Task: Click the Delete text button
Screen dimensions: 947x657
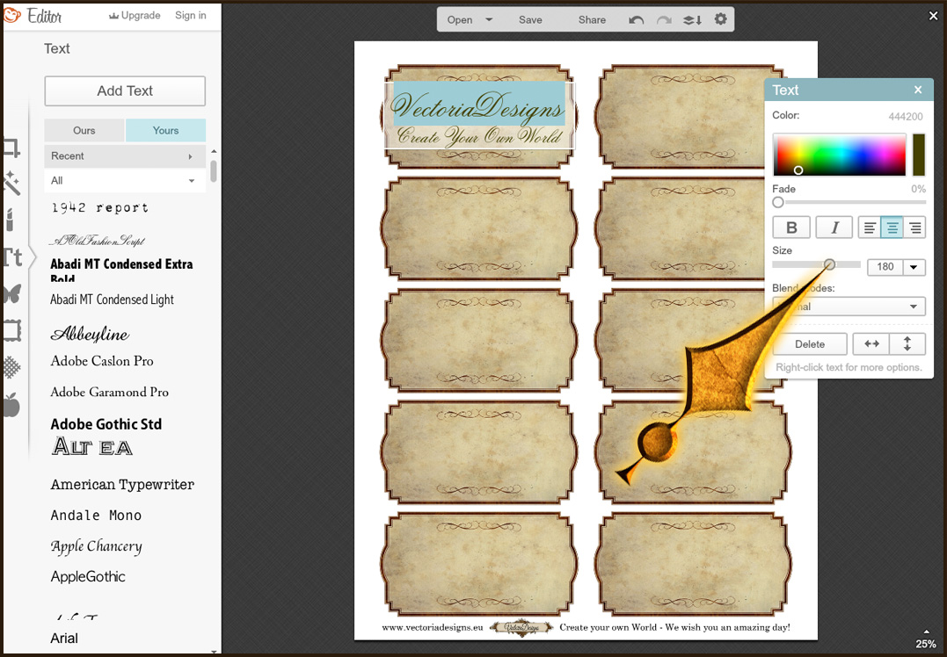Action: (x=810, y=344)
